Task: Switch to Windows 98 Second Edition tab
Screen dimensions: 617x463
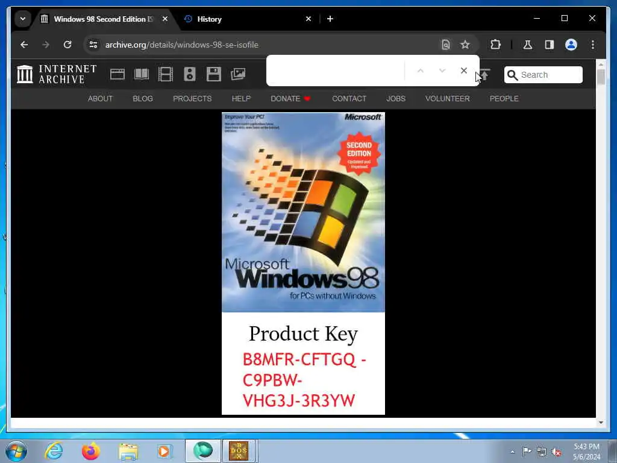Action: click(103, 19)
